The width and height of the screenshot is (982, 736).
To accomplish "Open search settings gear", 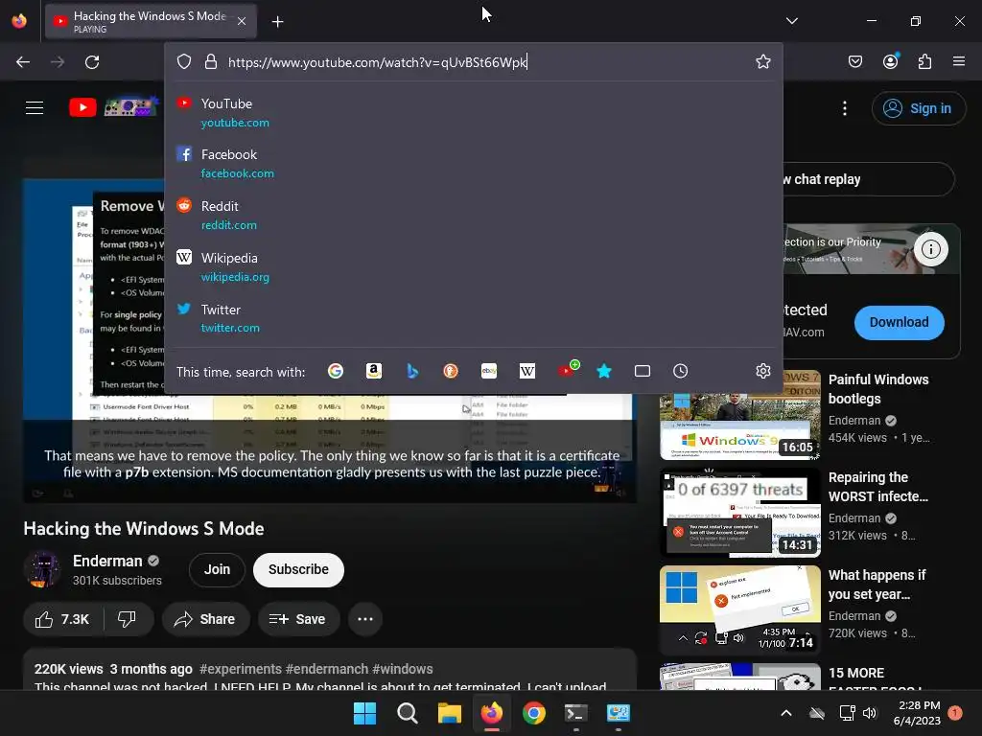I will [762, 371].
